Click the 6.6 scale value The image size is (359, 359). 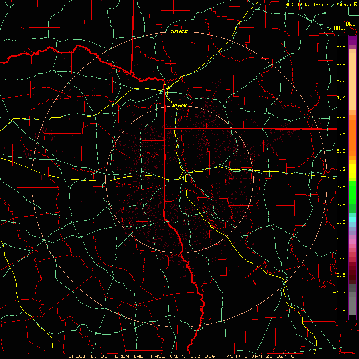pyautogui.click(x=341, y=116)
